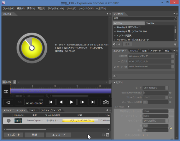Pin the Media Content panel
Viewport: 180px width, 141px height.
click(x=107, y=110)
